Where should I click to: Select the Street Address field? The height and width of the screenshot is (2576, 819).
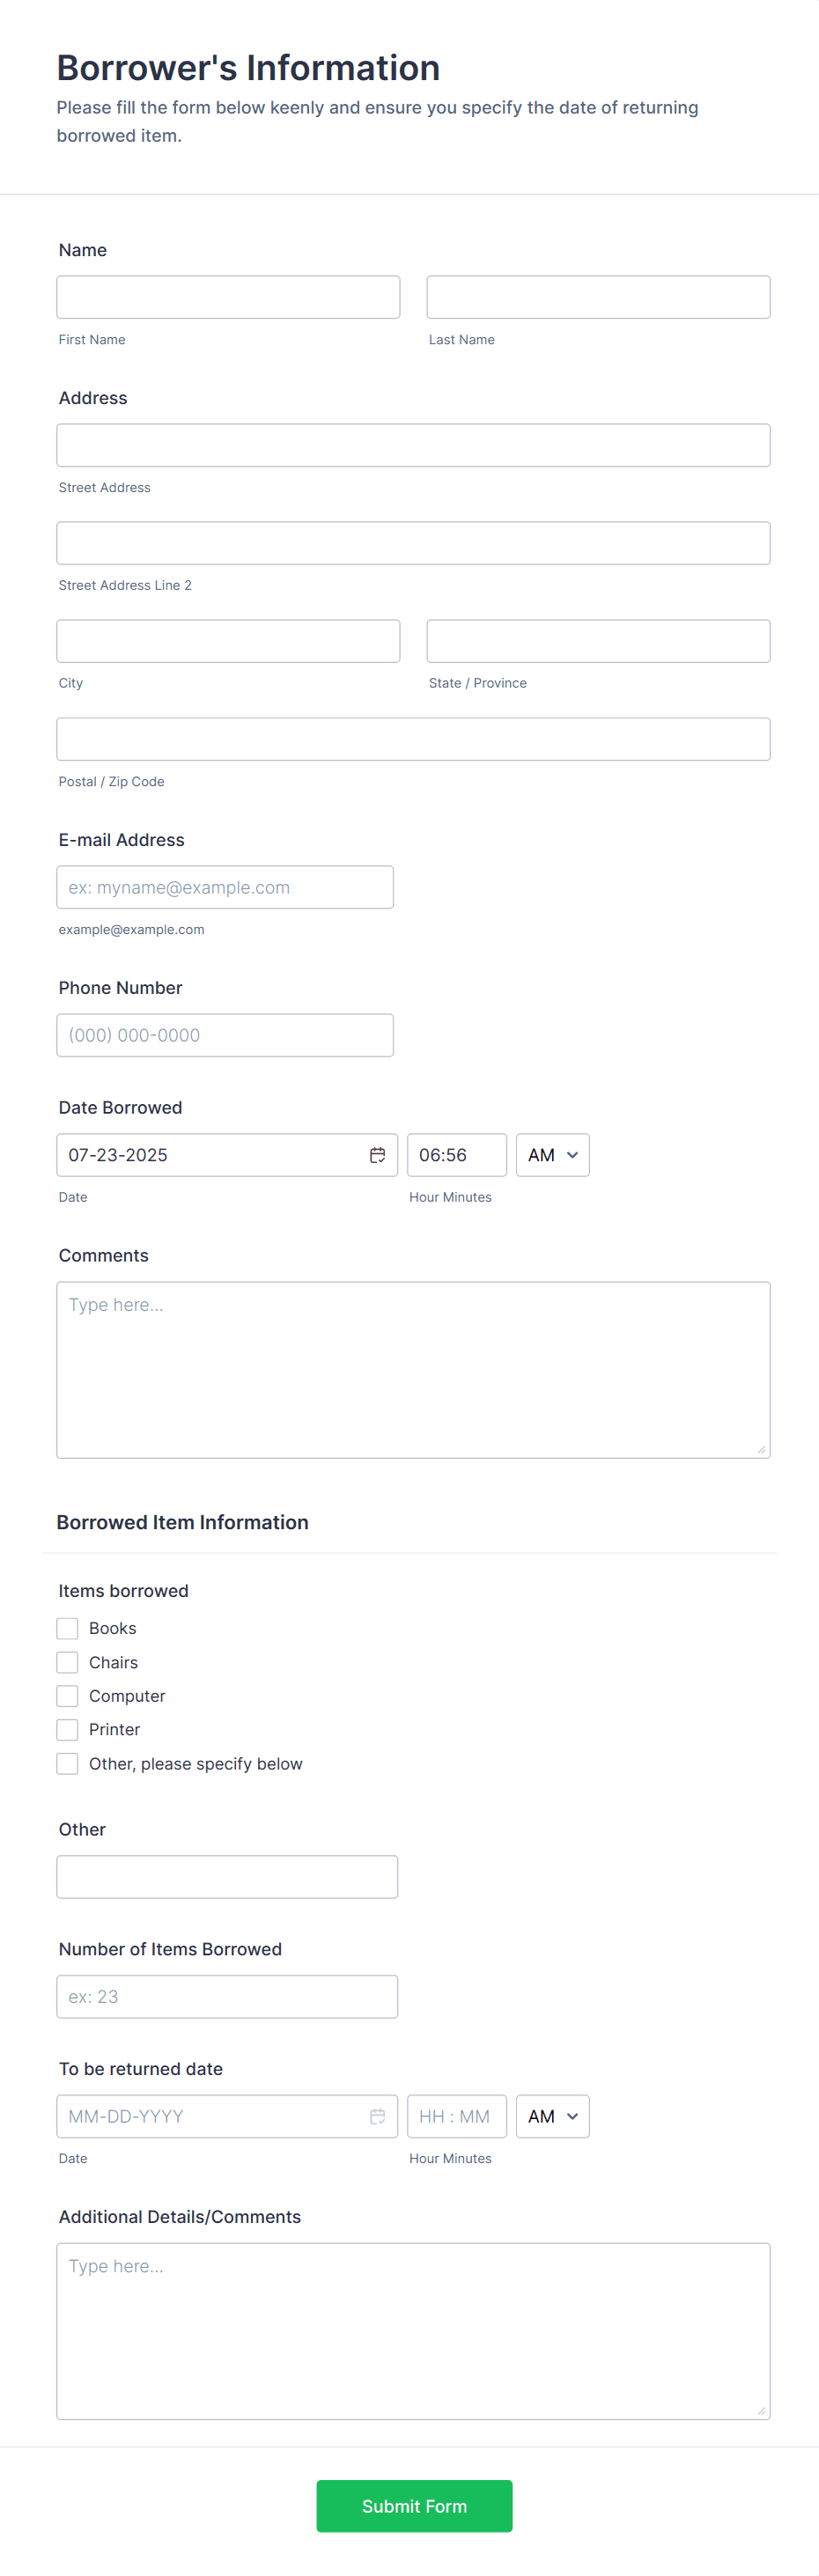(x=413, y=444)
